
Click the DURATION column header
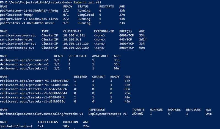(70, 122)
